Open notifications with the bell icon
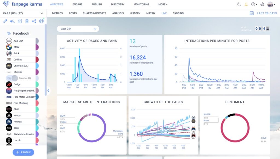 coord(246,4)
